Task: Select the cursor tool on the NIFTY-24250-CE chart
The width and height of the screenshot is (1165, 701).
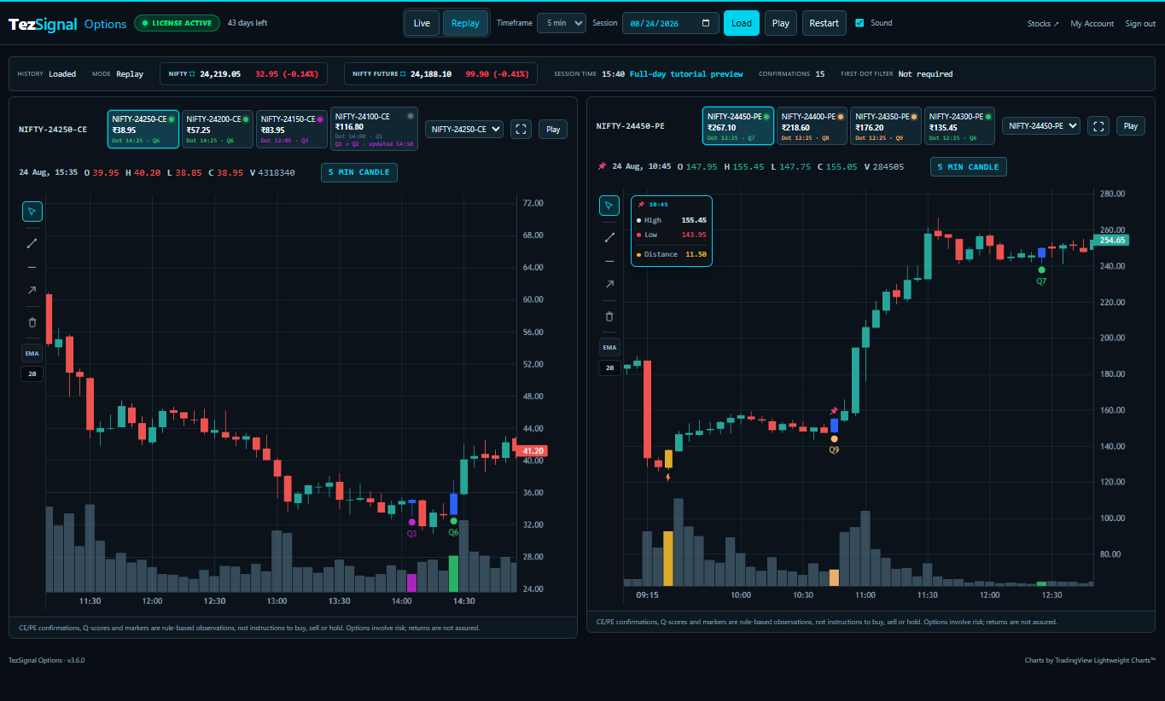Action: (32, 211)
